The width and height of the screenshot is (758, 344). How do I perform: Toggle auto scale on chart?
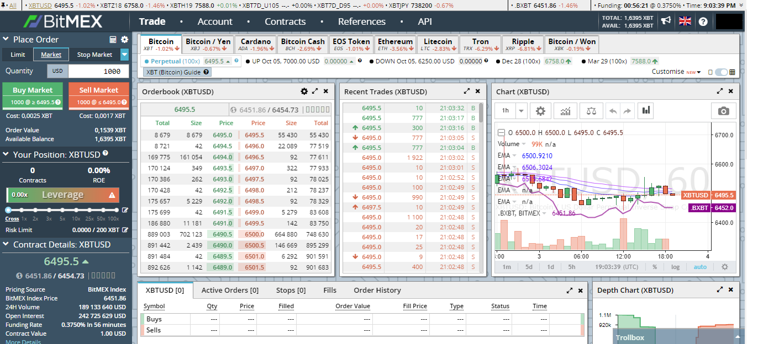click(700, 267)
